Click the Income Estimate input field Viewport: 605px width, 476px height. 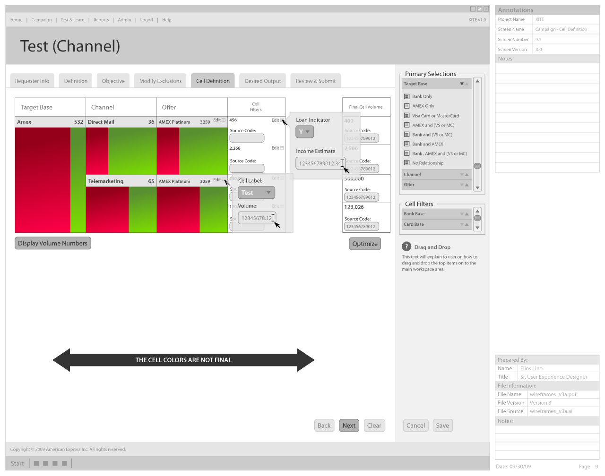coord(319,163)
